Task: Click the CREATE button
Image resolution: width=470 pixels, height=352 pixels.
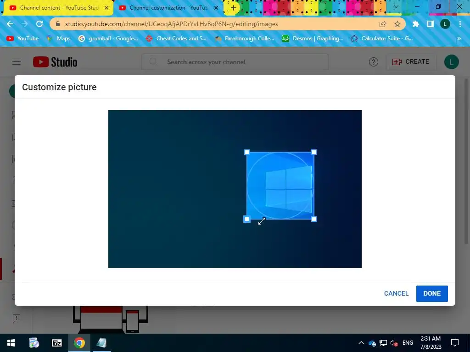Action: coord(411,62)
